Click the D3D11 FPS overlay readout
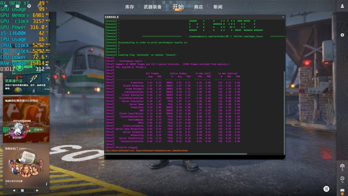This screenshot has height=196, width=348. point(25,69)
